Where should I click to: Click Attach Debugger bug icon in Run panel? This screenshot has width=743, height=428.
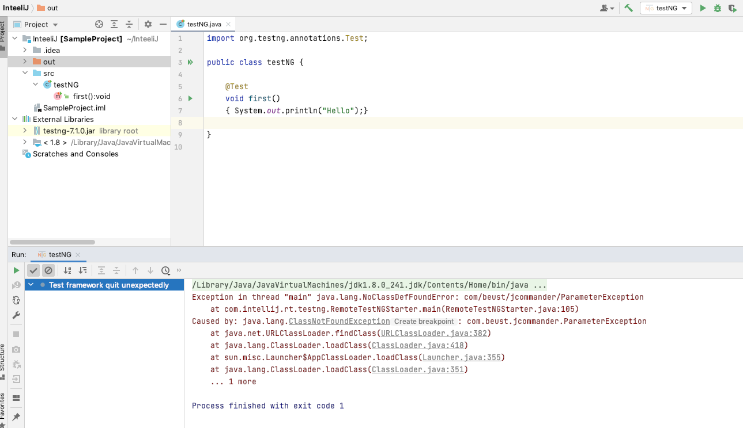click(16, 364)
